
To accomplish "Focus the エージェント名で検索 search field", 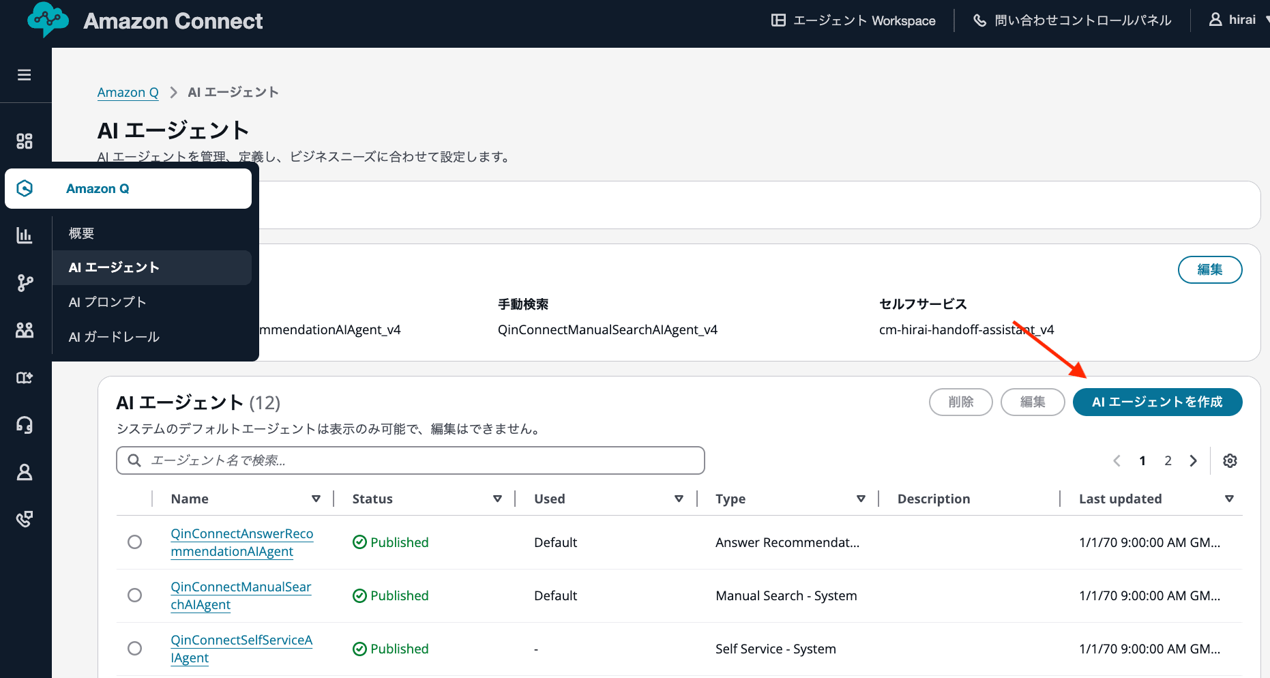I will click(411, 460).
